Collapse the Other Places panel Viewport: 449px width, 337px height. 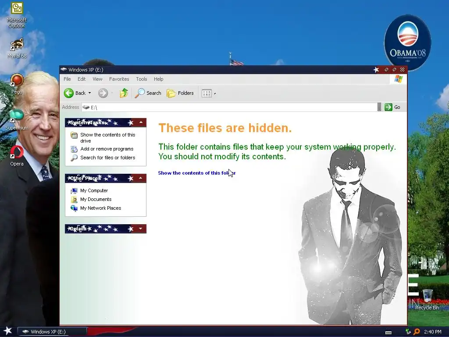141,178
